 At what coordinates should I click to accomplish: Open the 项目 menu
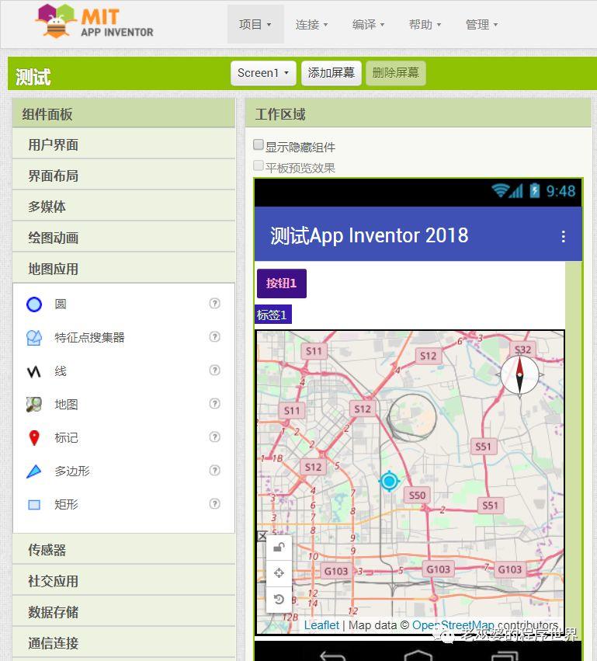[x=255, y=24]
